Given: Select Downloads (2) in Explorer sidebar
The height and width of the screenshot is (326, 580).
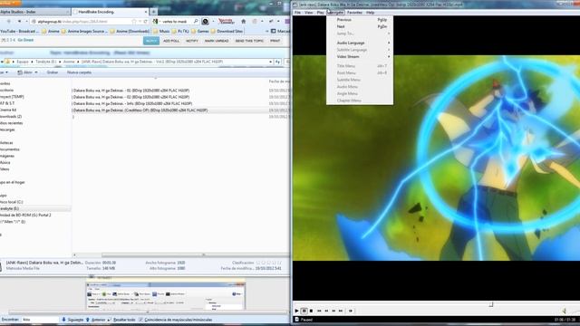Looking at the screenshot, I should [x=11, y=117].
